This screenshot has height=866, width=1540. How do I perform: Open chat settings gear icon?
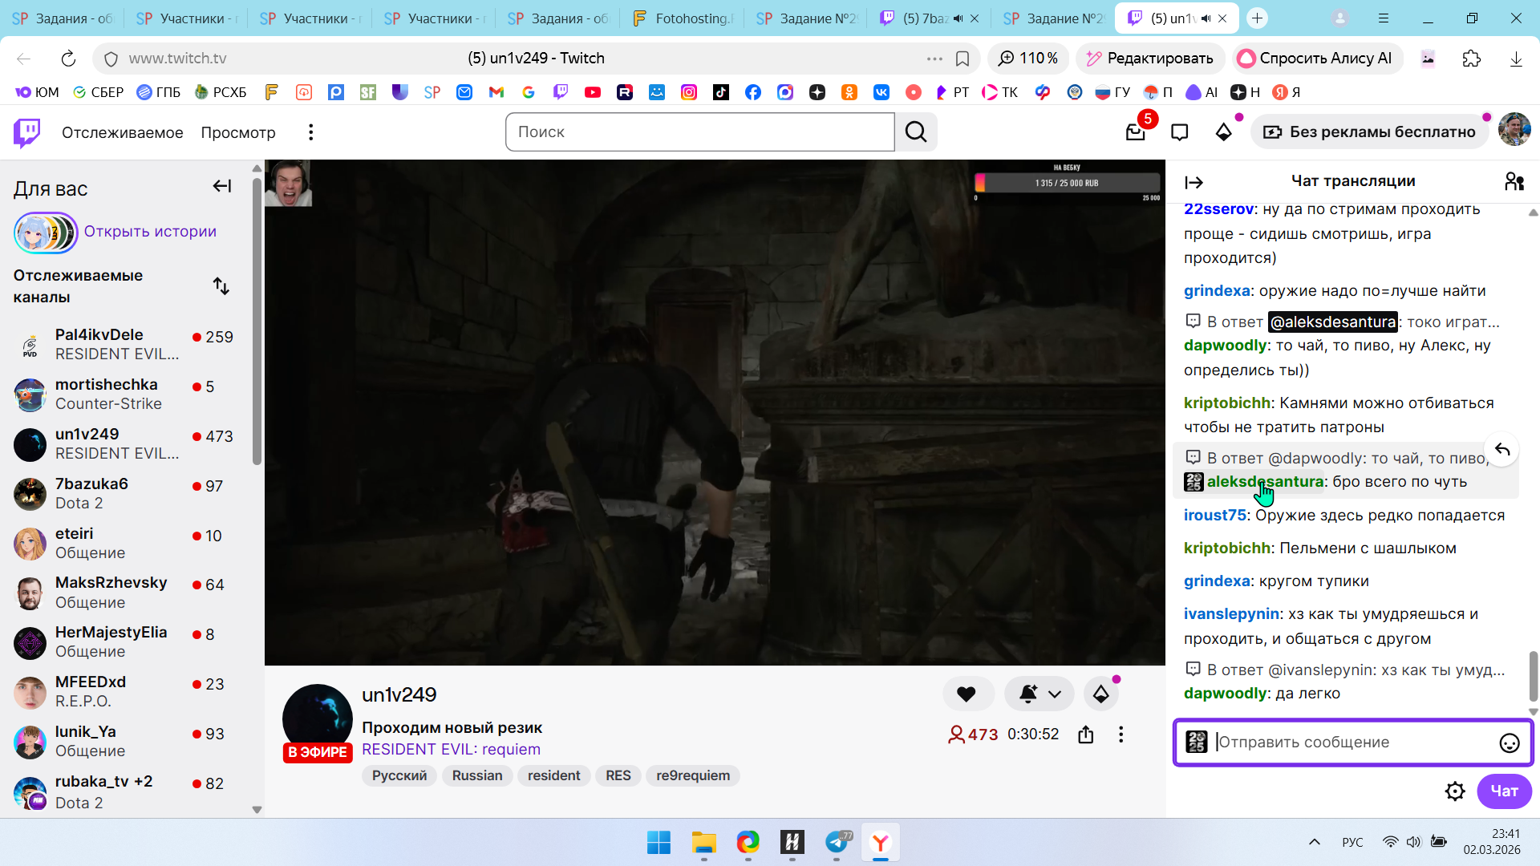(x=1454, y=791)
